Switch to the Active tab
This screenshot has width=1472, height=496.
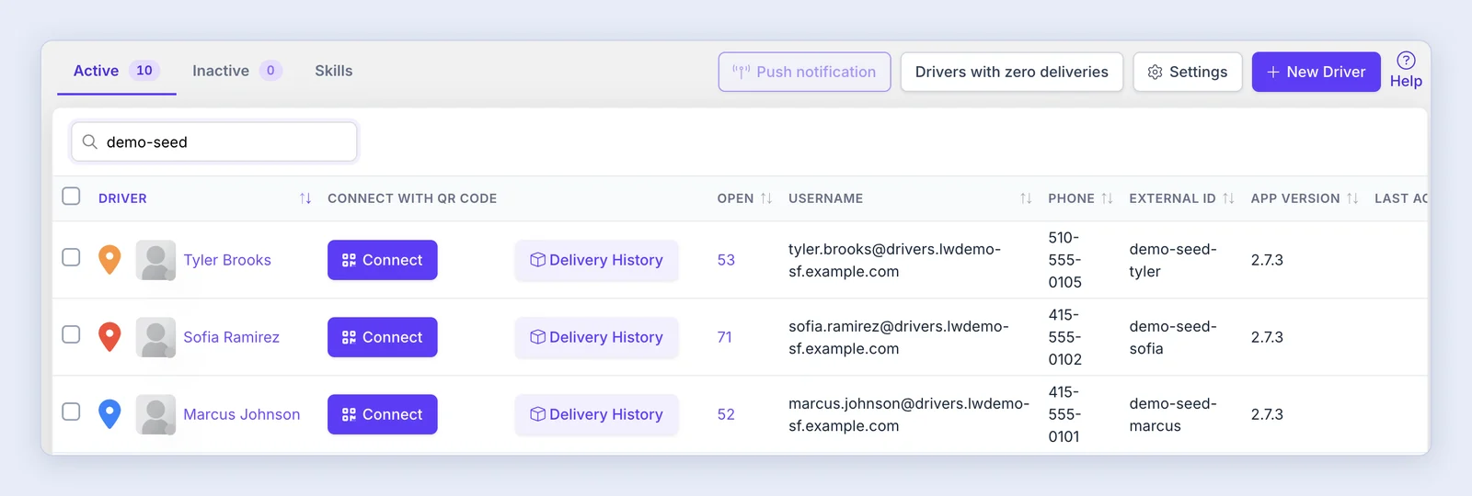pos(117,71)
